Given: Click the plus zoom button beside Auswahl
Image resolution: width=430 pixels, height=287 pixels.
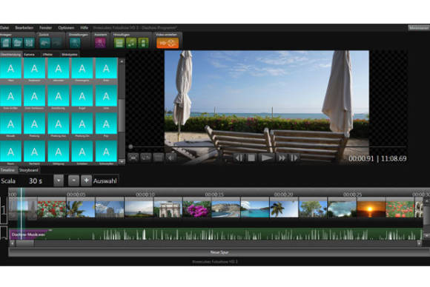Looking at the screenshot, I should coord(86,180).
